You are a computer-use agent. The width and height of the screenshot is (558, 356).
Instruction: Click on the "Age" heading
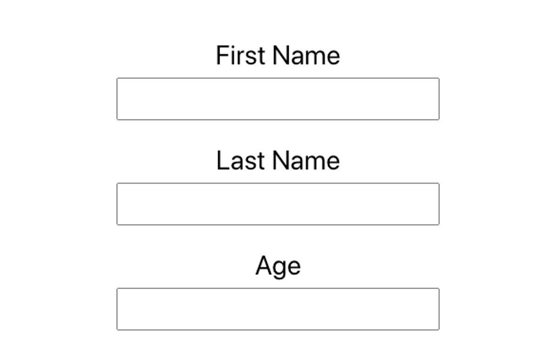click(x=278, y=267)
